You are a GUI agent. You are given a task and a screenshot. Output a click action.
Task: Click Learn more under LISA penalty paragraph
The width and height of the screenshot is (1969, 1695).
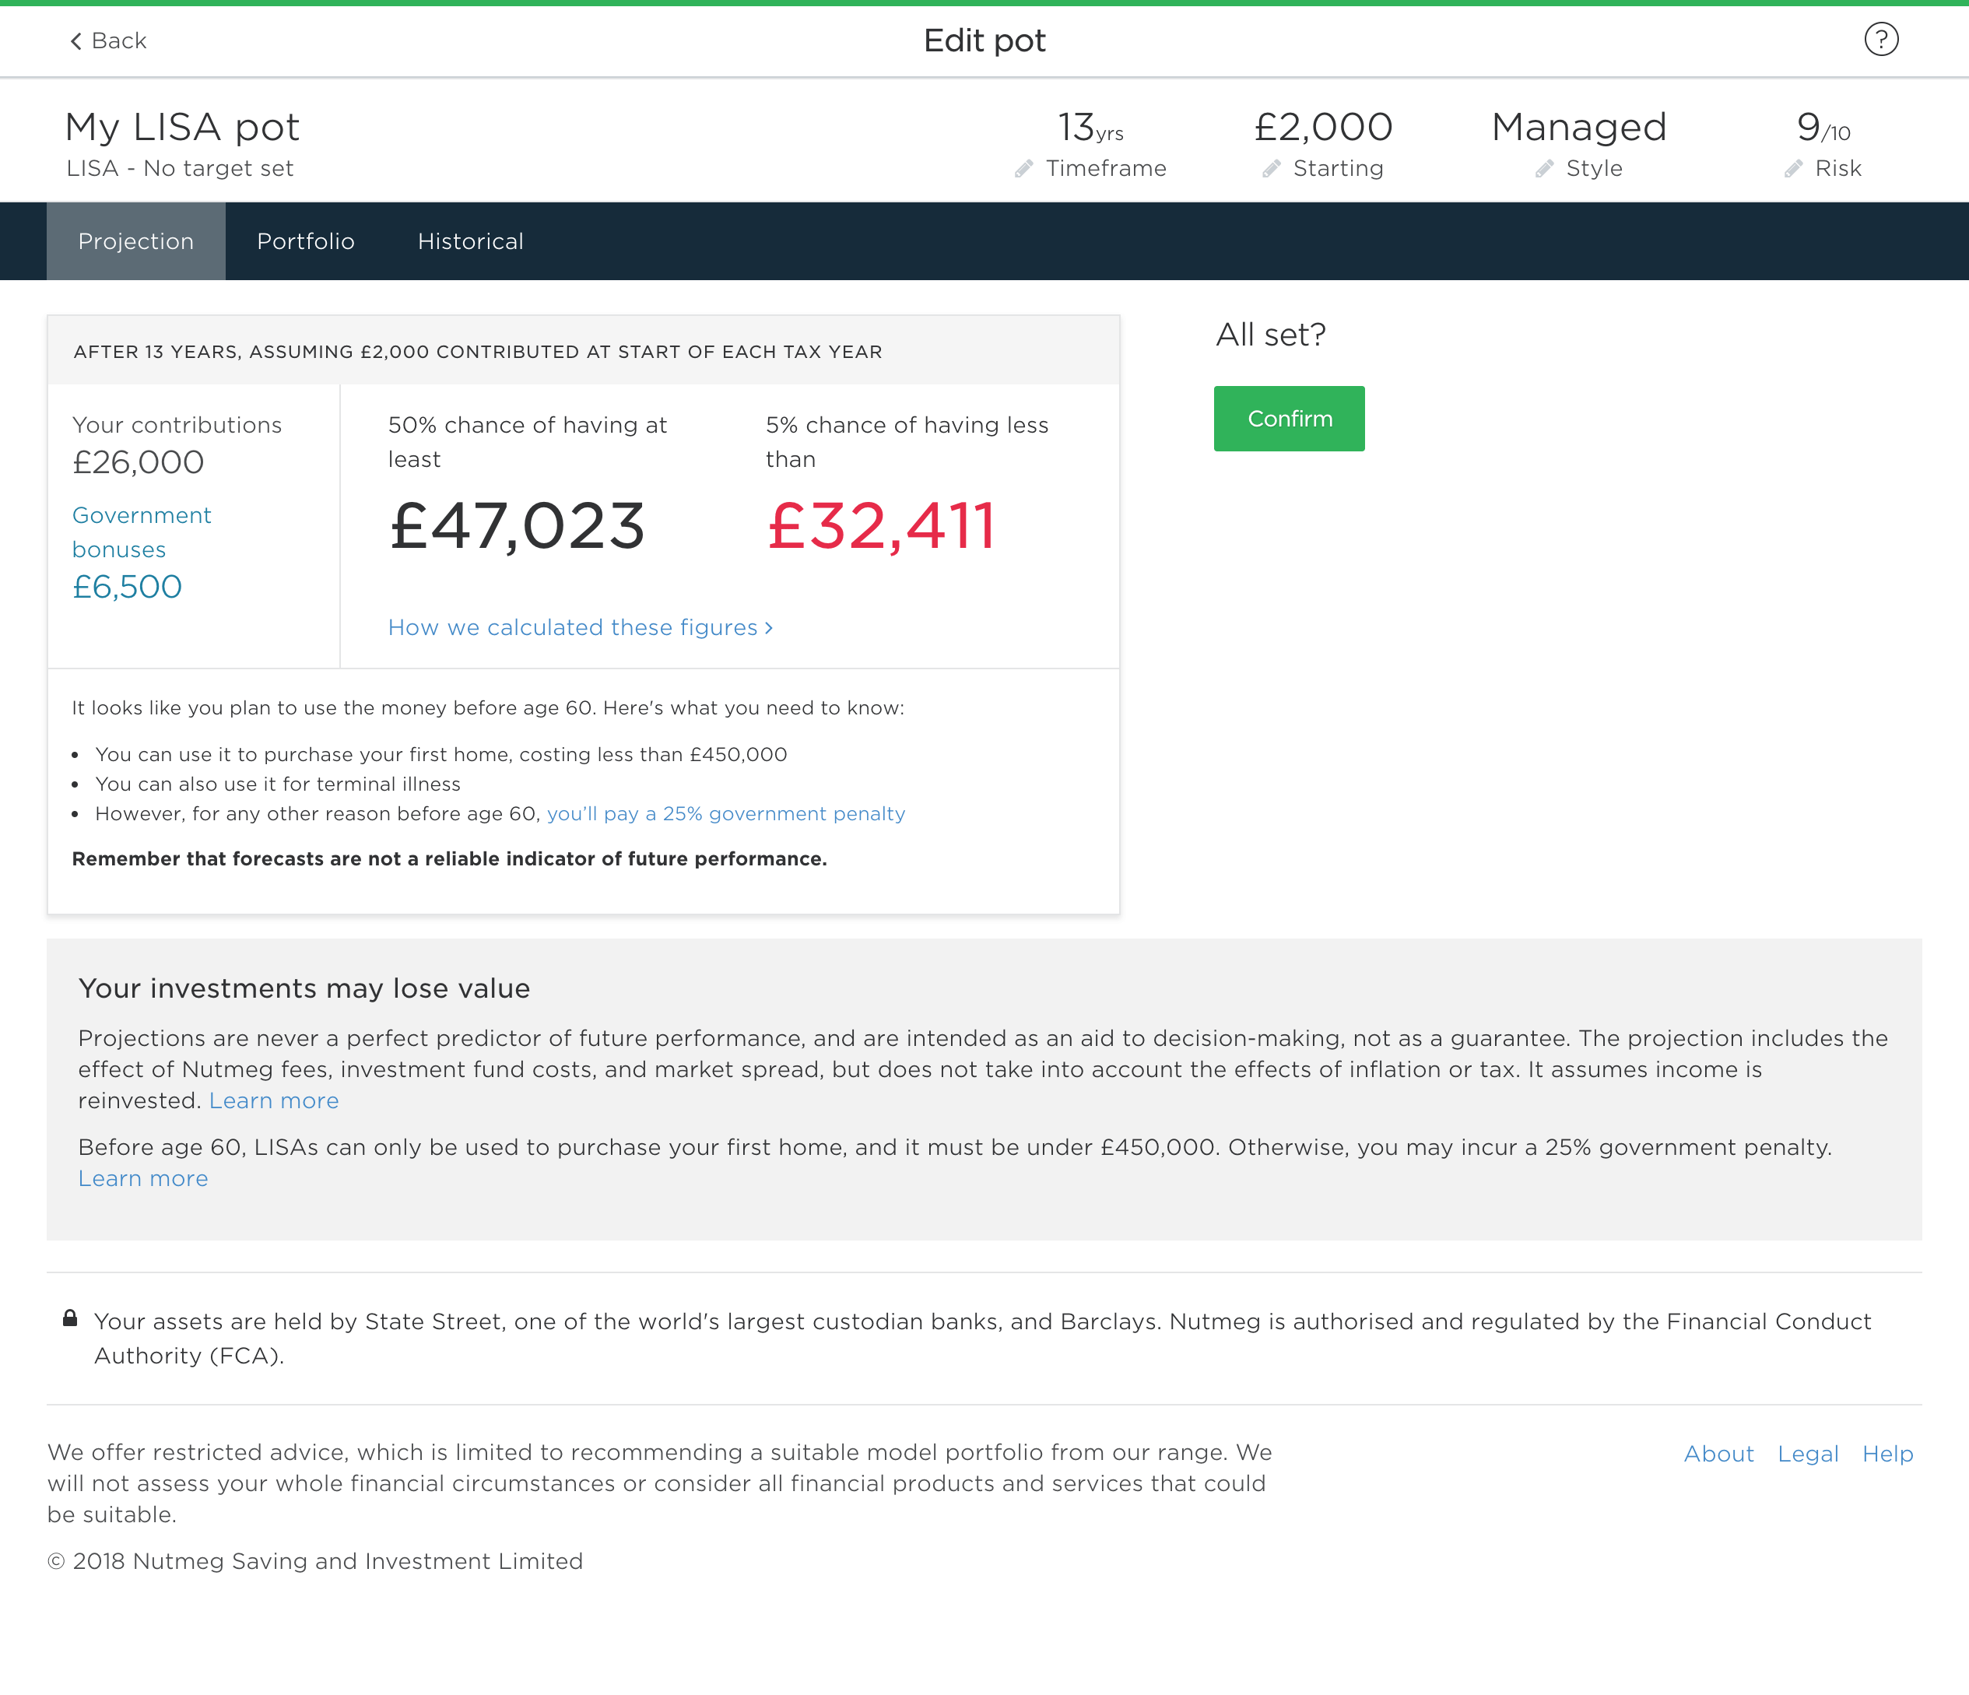142,1179
